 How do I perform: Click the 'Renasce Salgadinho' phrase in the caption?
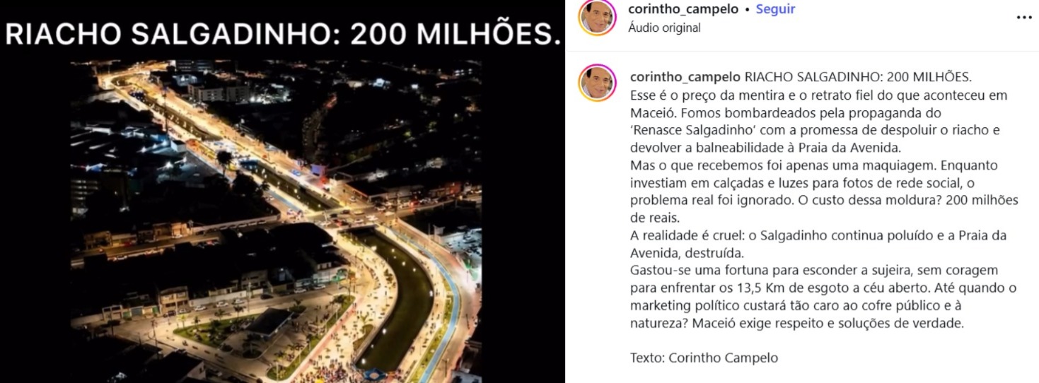coord(684,130)
